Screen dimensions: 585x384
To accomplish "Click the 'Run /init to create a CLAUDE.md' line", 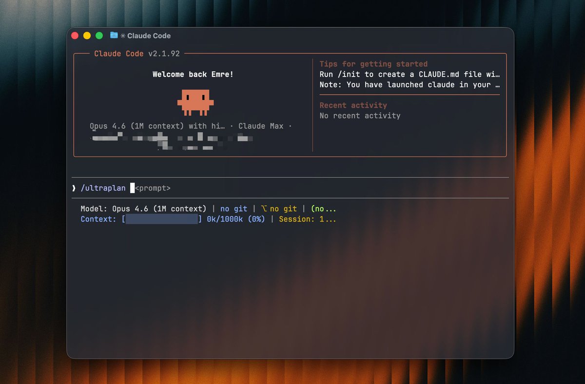I will click(x=409, y=75).
